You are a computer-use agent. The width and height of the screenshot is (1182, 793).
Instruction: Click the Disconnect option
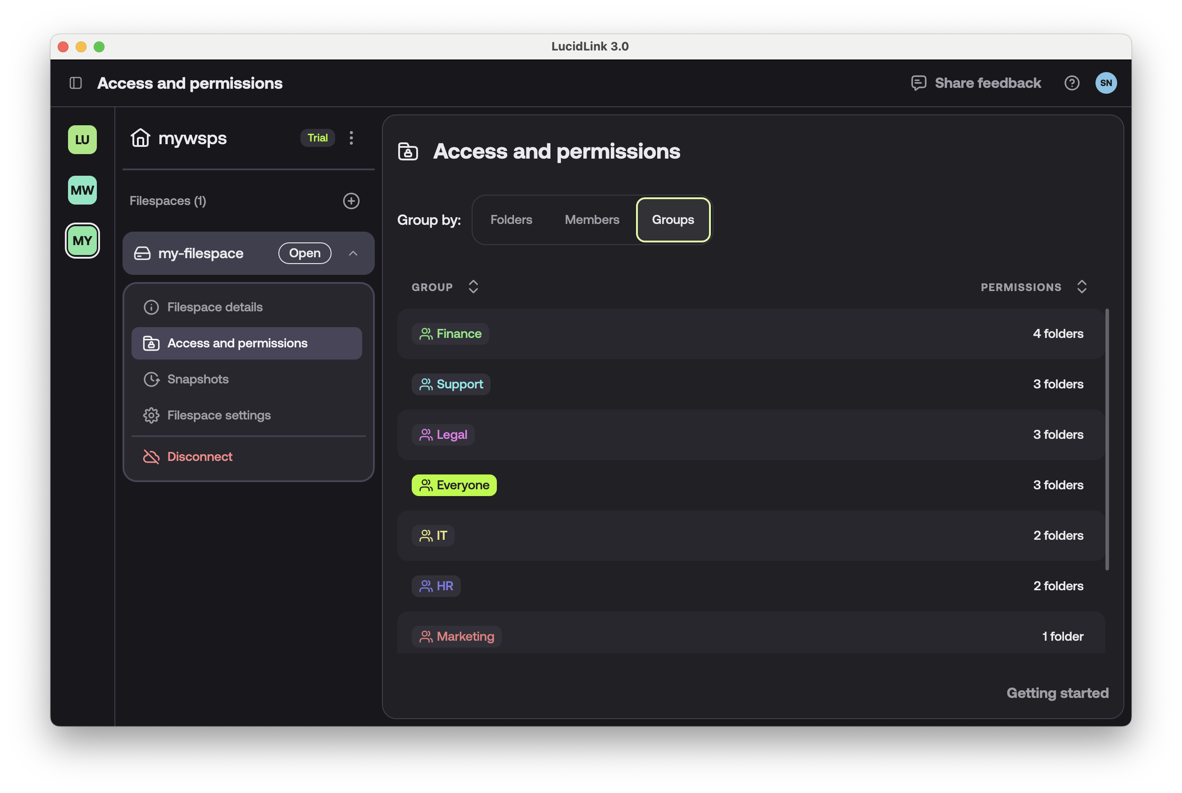247,457
